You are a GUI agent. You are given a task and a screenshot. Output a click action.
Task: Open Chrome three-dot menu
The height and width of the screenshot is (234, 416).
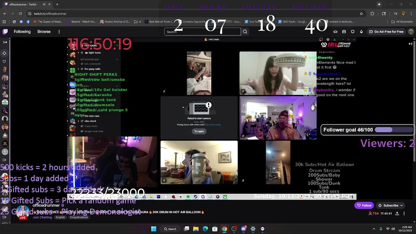click(x=411, y=14)
